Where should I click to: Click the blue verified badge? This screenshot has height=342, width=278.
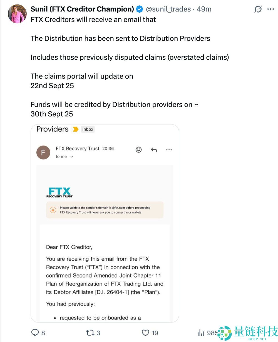tap(140, 9)
